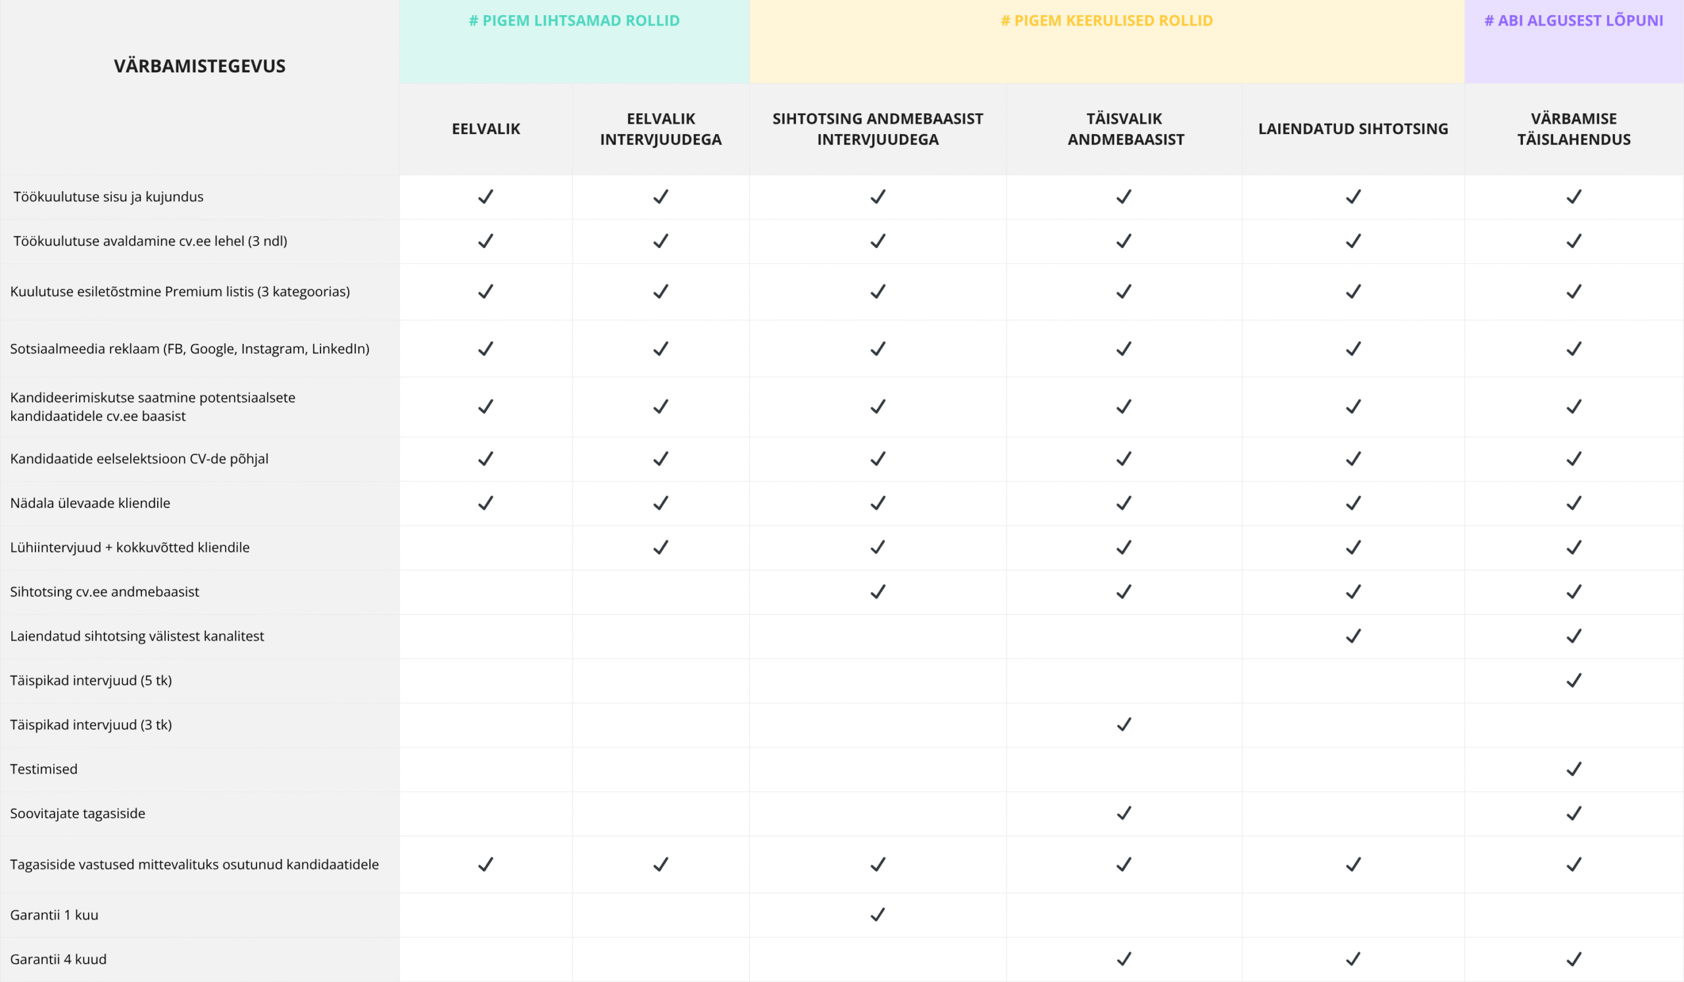Click the Laiendatud sihtotsing column heading
Image resolution: width=1684 pixels, height=982 pixels.
pos(1353,129)
